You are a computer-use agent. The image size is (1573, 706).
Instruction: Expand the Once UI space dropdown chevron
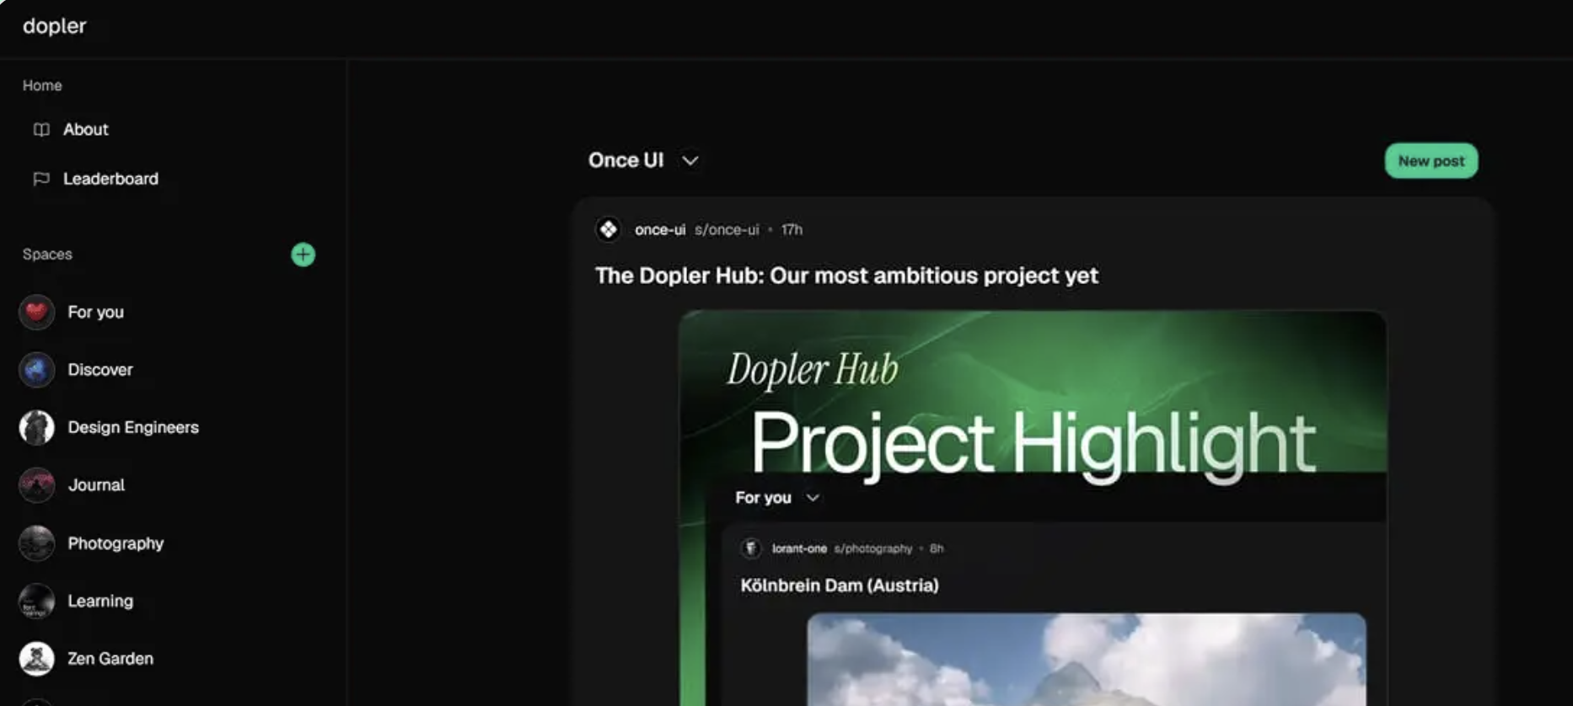690,161
